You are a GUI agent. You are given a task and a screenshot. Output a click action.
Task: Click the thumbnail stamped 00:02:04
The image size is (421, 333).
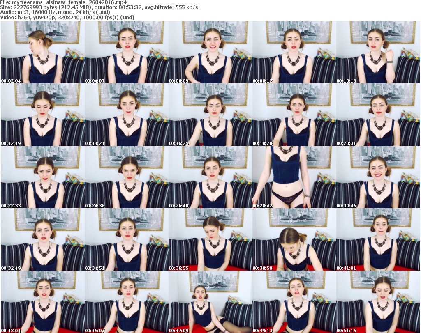[42, 52]
